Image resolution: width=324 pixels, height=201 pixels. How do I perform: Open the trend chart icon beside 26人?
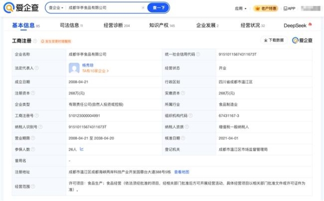82,149
